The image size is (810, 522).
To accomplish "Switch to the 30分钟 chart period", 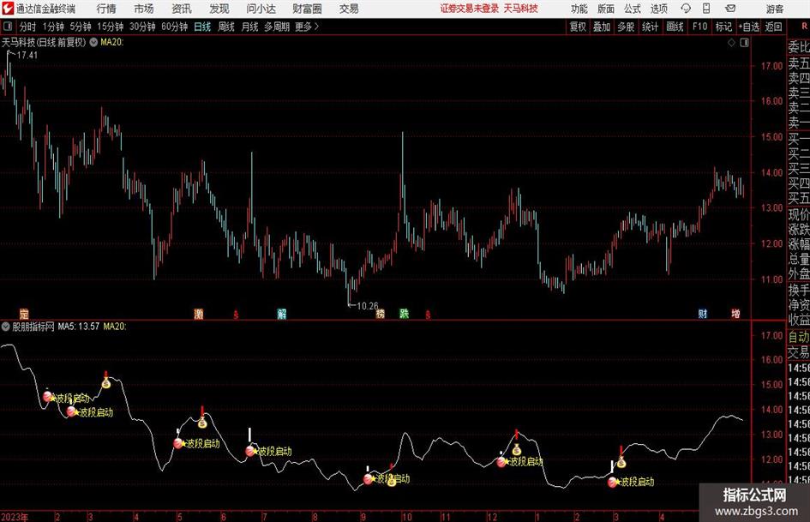I will coord(142,27).
